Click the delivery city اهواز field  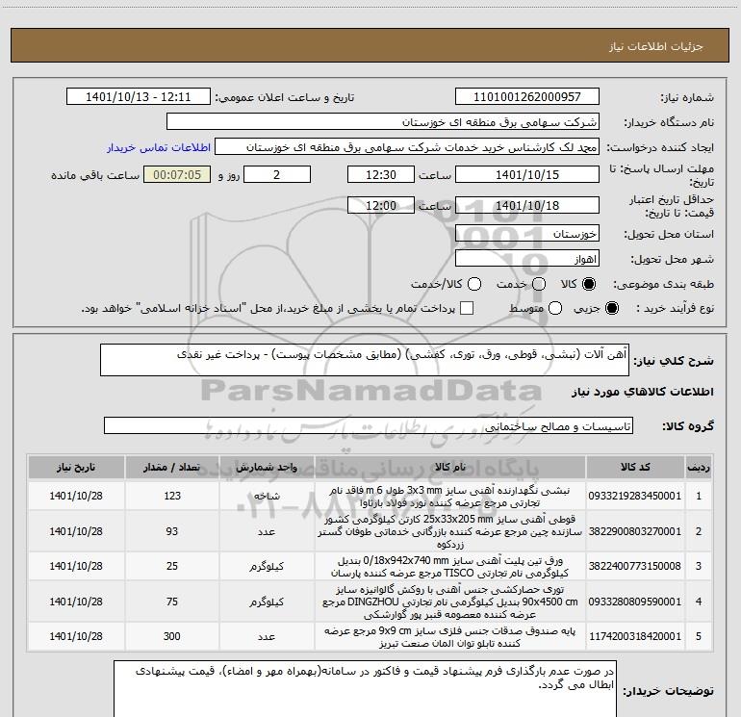click(x=527, y=259)
